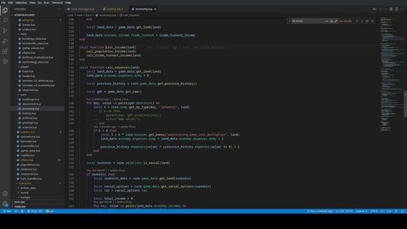Open the Source Control view
The width and height of the screenshot is (407, 229).
(5, 31)
